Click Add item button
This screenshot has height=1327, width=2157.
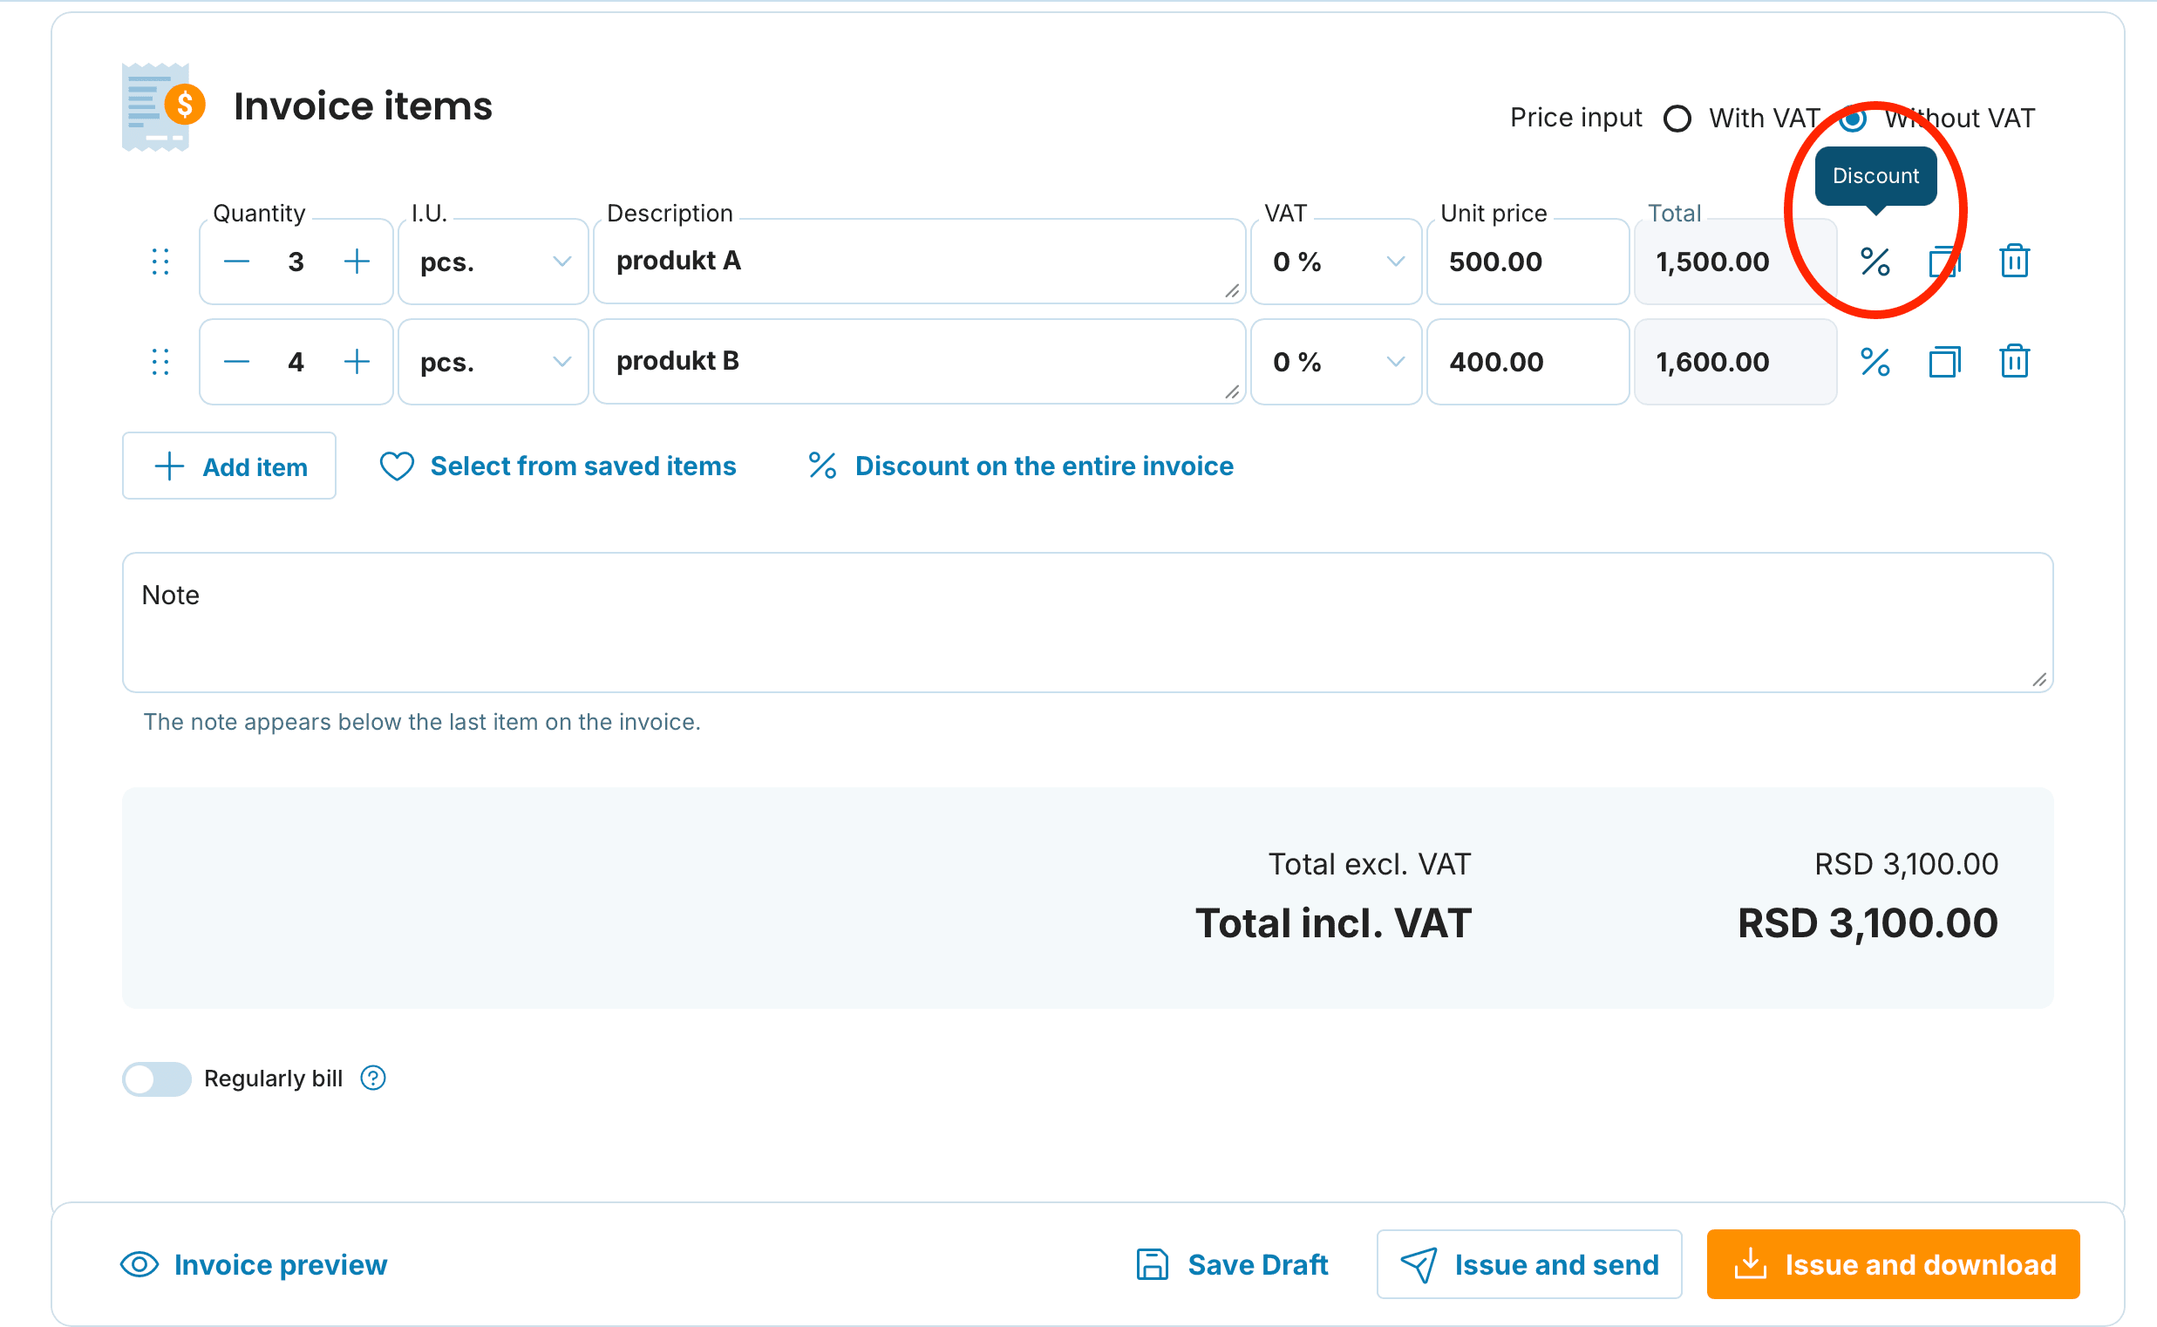tap(229, 466)
